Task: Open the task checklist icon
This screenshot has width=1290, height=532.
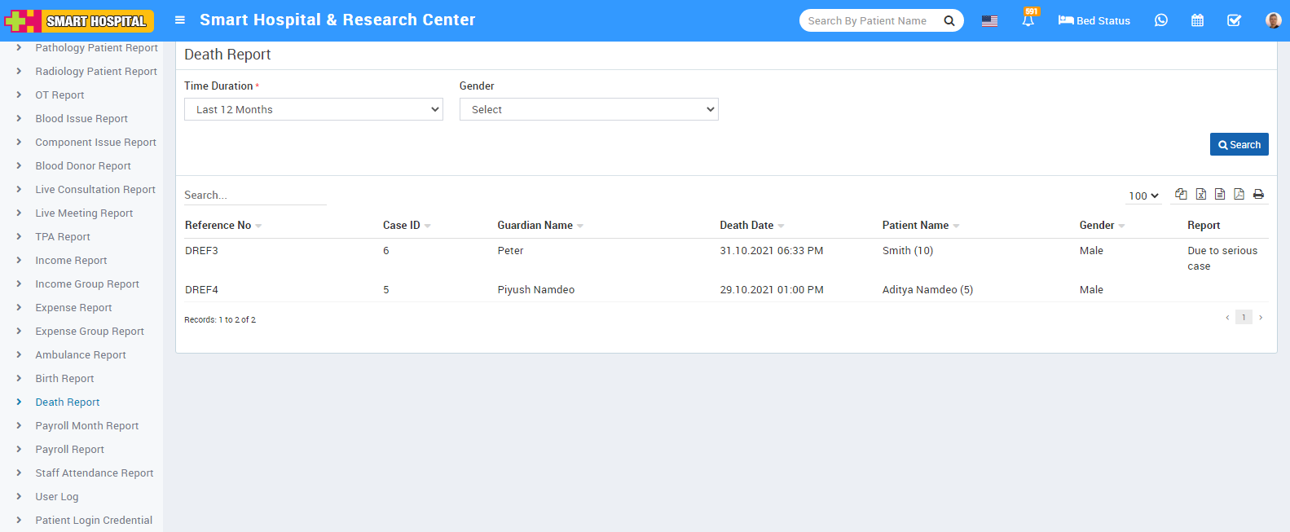Action: point(1234,20)
